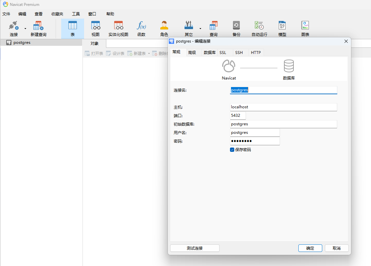This screenshot has height=266, width=371.
Task: Click the 函数 (Function) f(x) icon
Action: click(141, 28)
